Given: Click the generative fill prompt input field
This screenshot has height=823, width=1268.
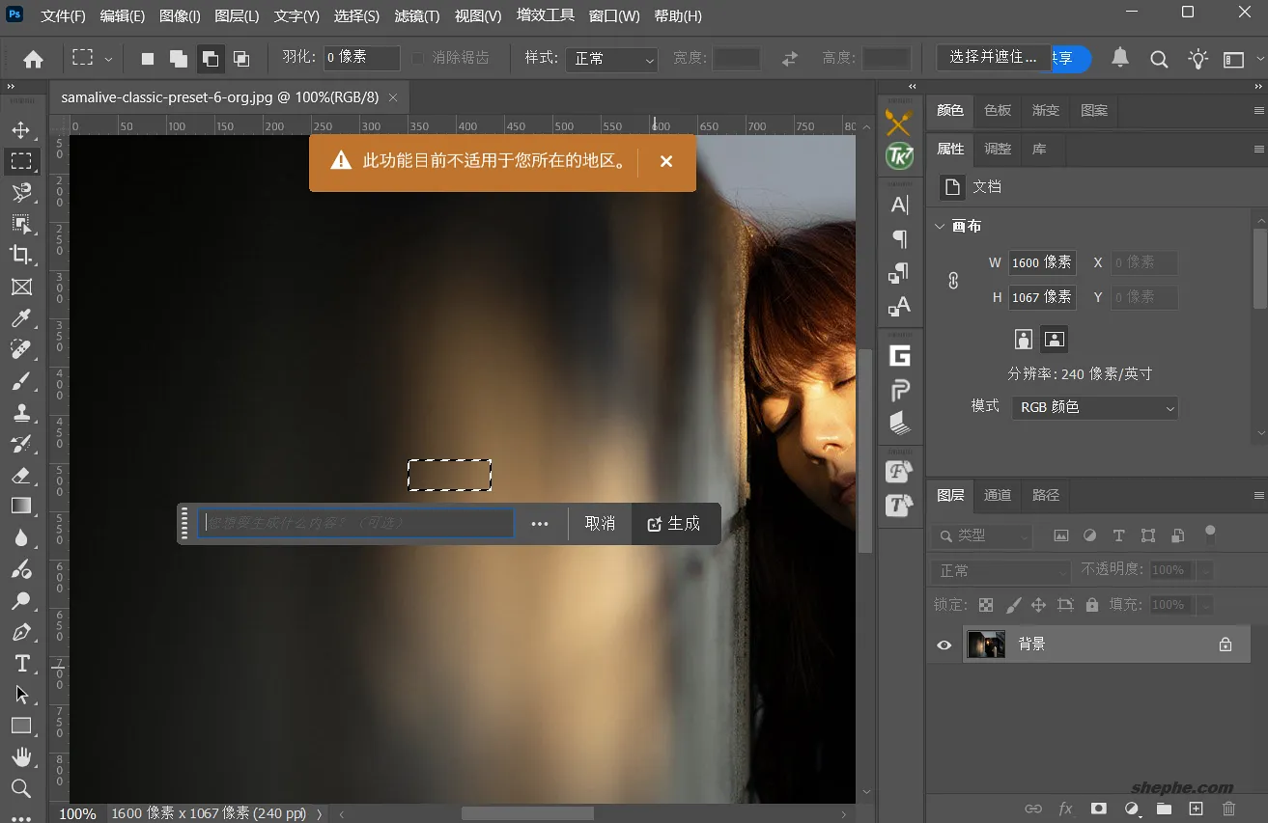Looking at the screenshot, I should (355, 523).
